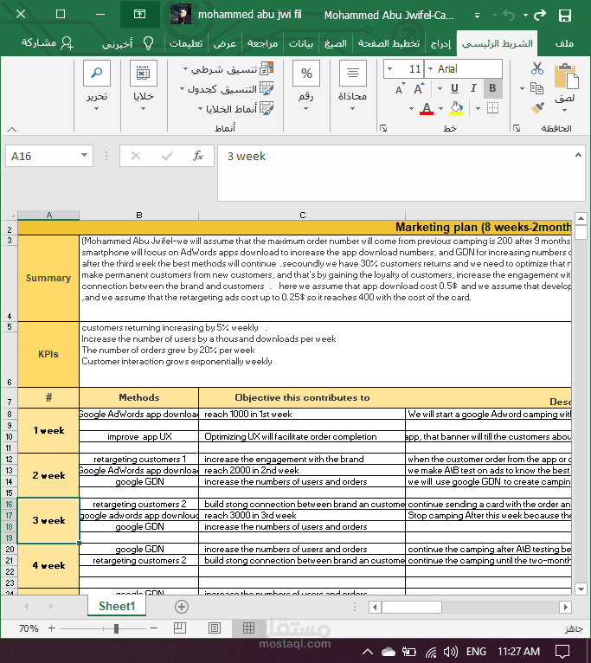Click the horizontal scrollbar right arrow
Screen dimensions: 591x663
(565, 608)
